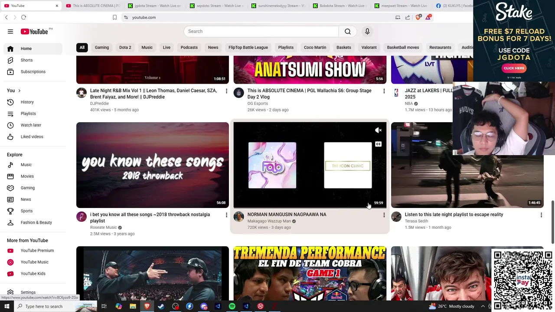Select the Podcasts filter chip
The width and height of the screenshot is (555, 312).
coord(189,47)
